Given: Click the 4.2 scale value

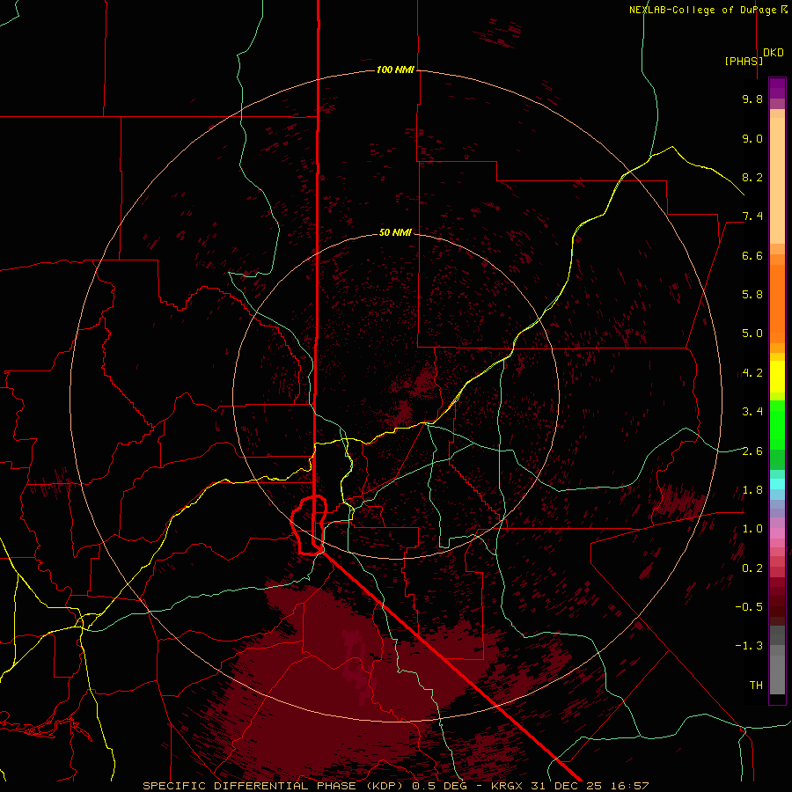Looking at the screenshot, I should (x=752, y=373).
